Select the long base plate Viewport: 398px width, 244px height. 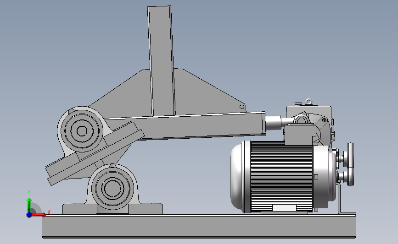[199, 226]
